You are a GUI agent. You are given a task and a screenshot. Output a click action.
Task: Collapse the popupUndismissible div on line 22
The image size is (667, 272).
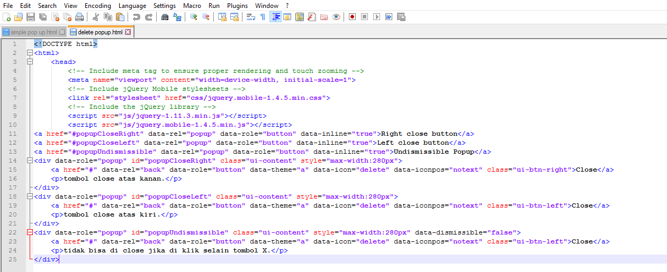click(x=30, y=232)
